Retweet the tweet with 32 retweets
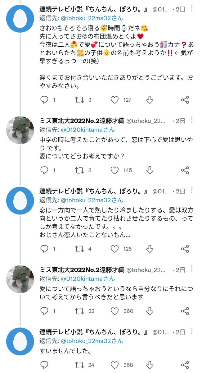The image size is (202, 373). coord(79,311)
